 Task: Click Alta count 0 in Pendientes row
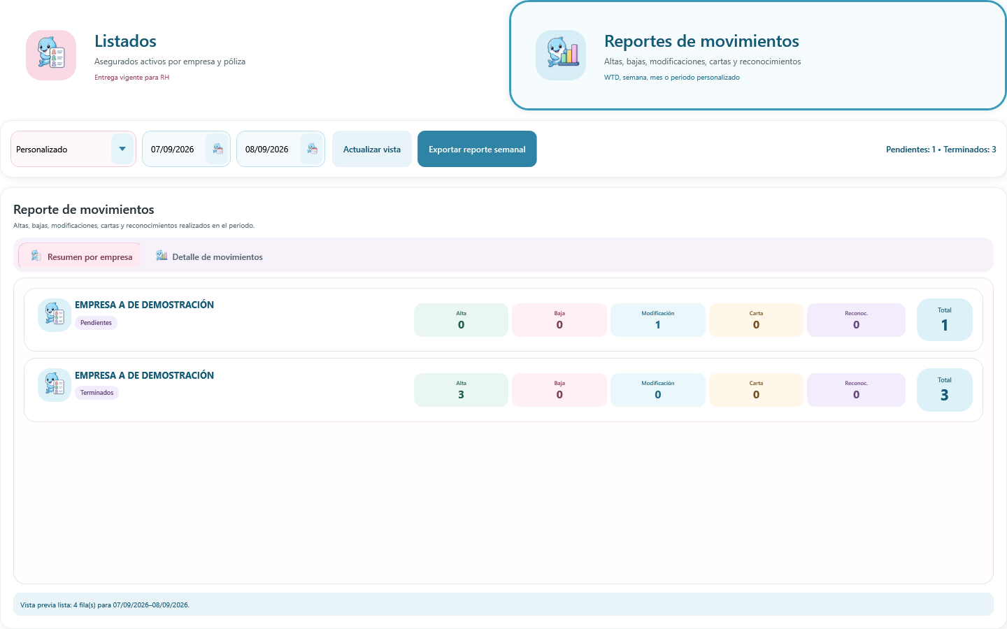[462, 320]
